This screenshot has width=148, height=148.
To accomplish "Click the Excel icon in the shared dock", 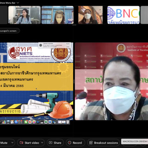I will [x=46, y=122].
